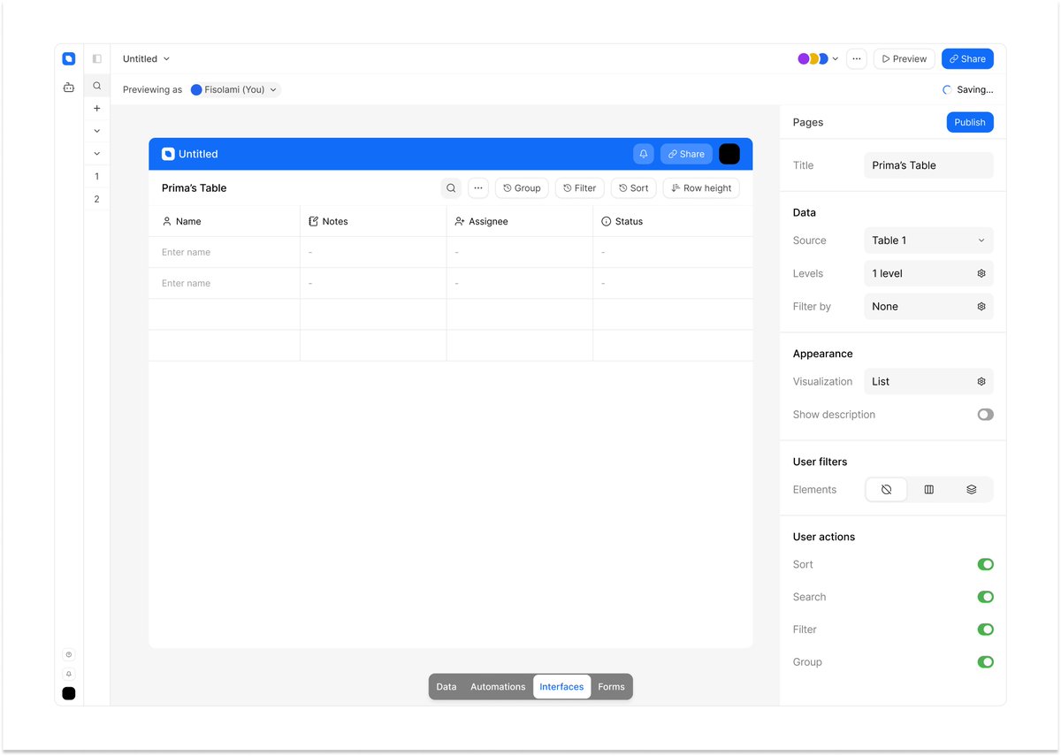Click black avatar in blue interface header
The height and width of the screenshot is (756, 1061).
729,154
